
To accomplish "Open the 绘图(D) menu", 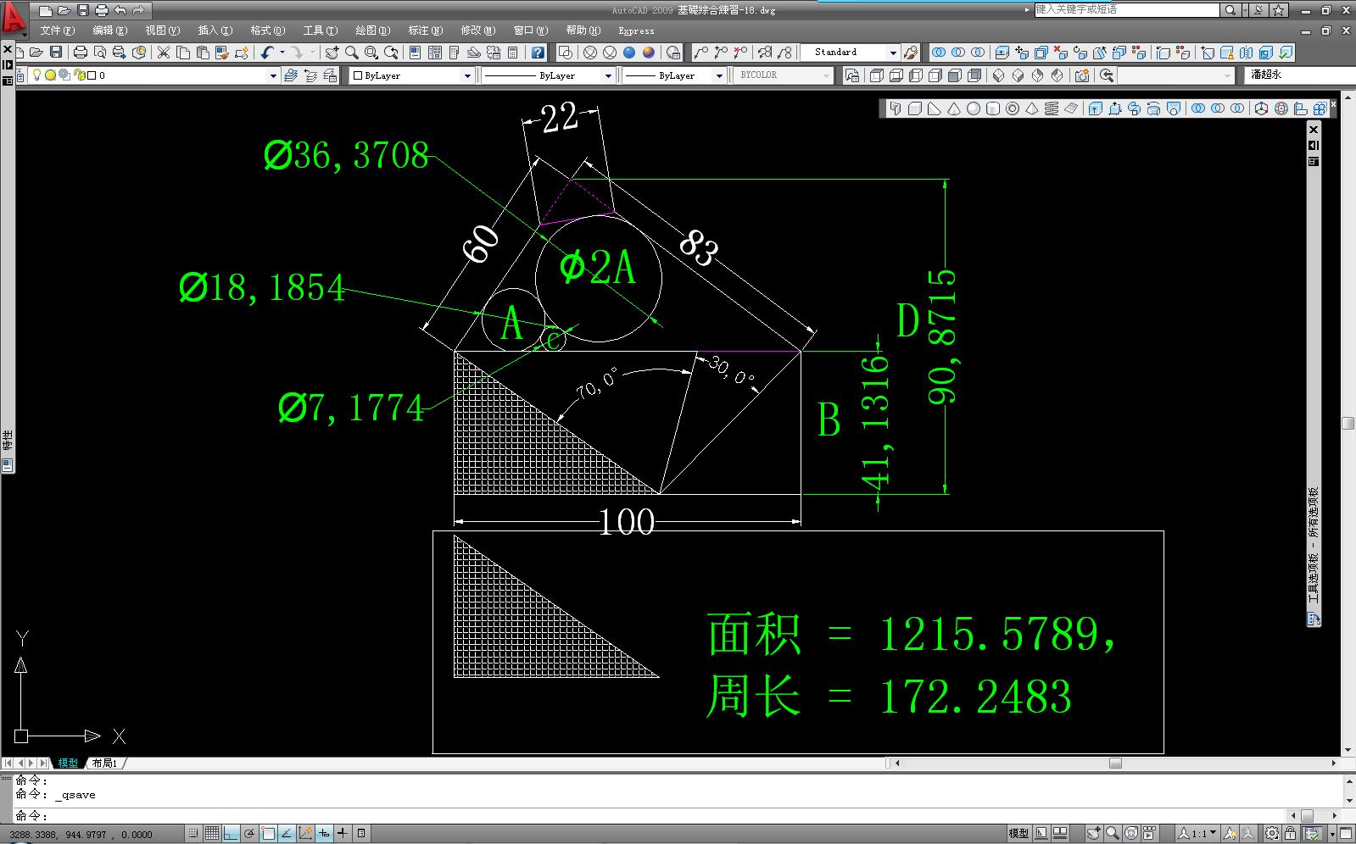I will (373, 31).
